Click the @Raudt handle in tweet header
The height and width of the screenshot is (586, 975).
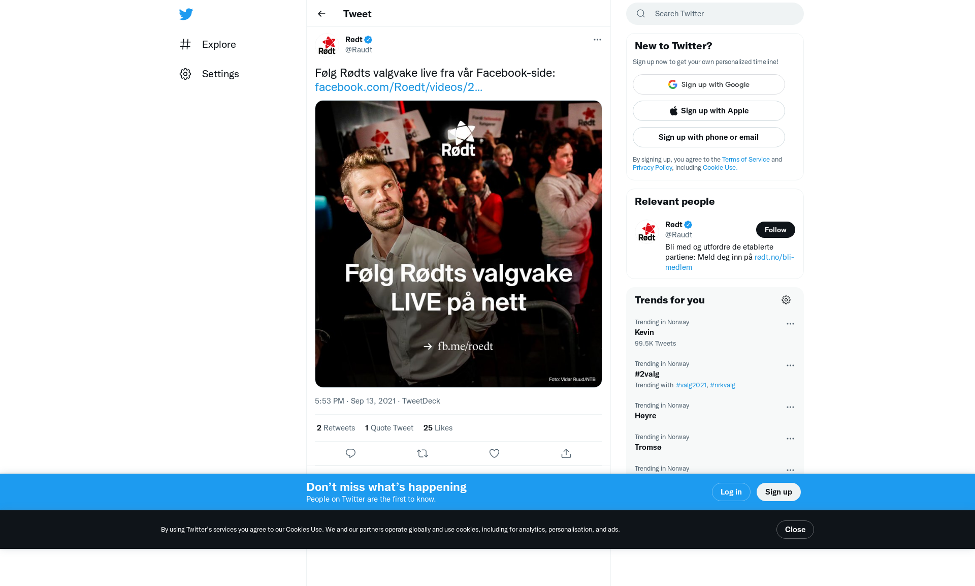[359, 50]
